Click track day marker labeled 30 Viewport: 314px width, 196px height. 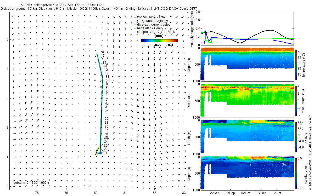click(106, 118)
